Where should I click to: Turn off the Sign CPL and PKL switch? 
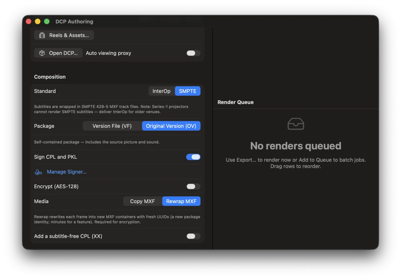tap(193, 157)
